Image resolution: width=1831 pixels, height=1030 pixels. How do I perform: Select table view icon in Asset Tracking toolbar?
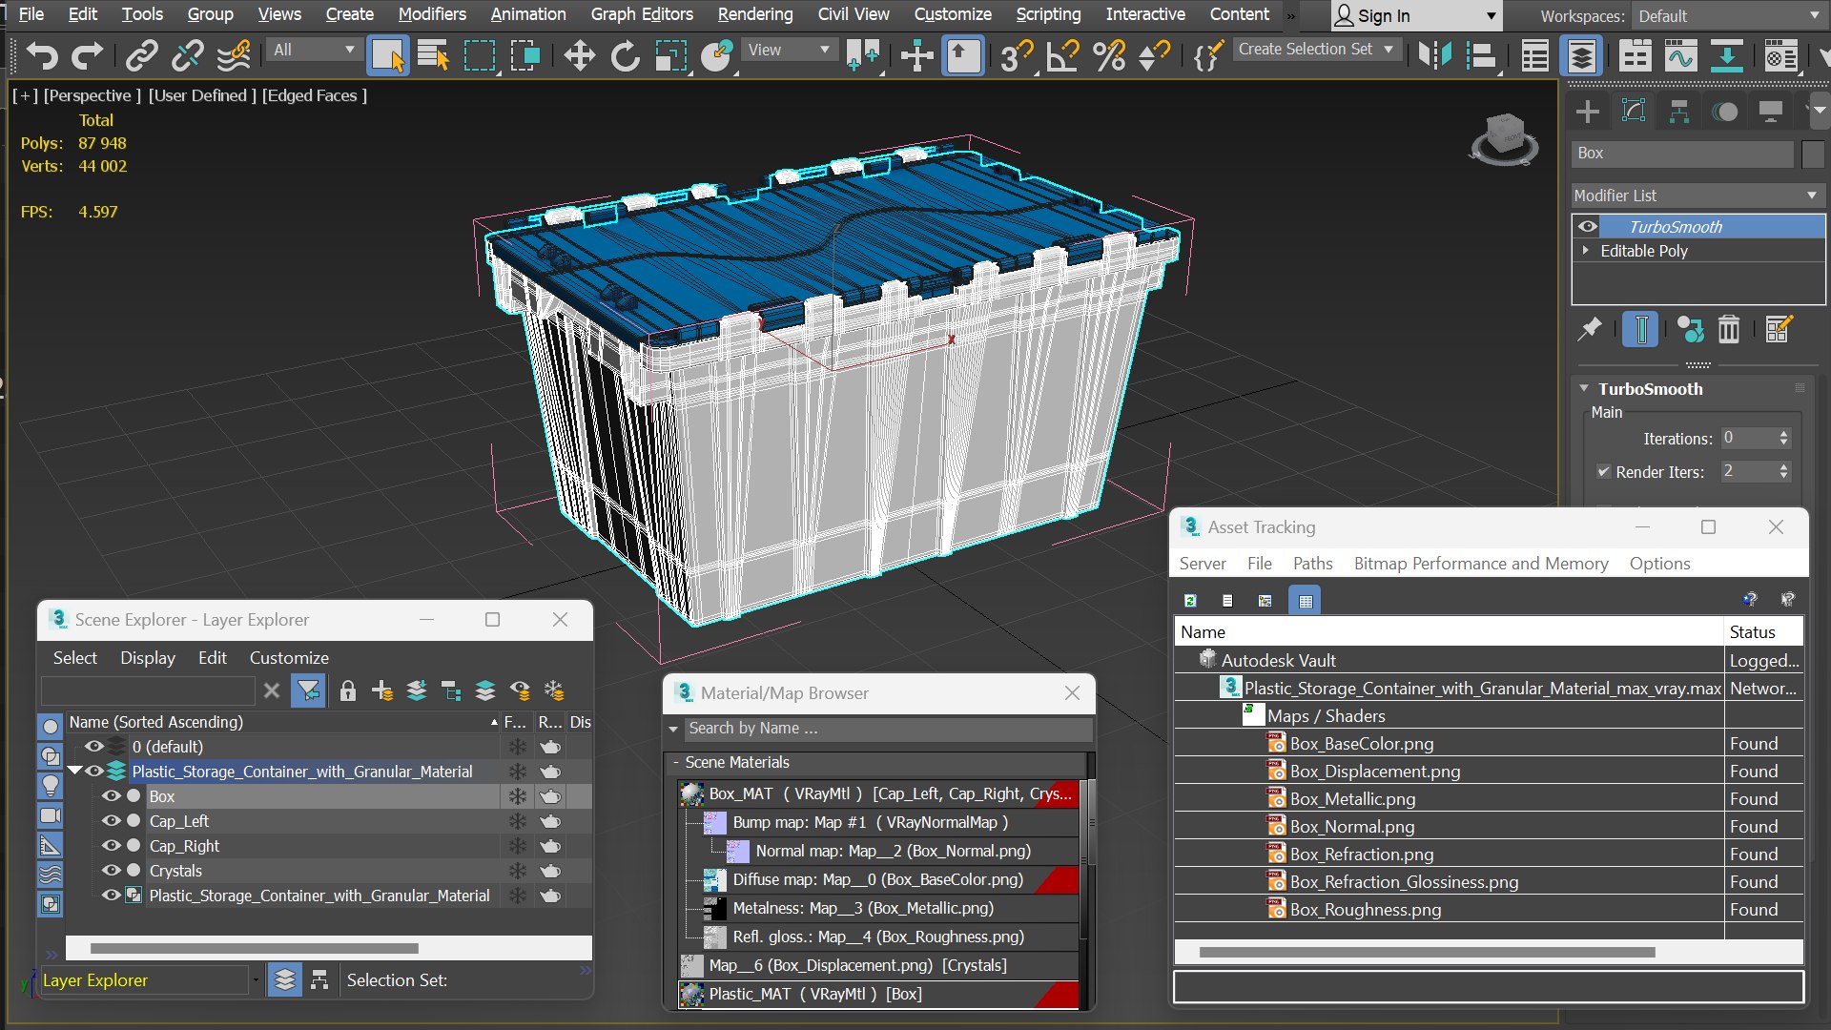pos(1306,601)
